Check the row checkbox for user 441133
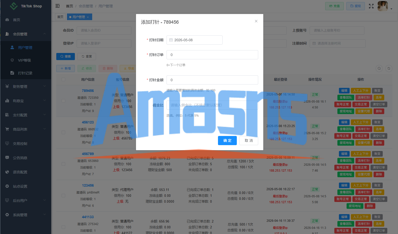The image size is (398, 234). (63, 227)
